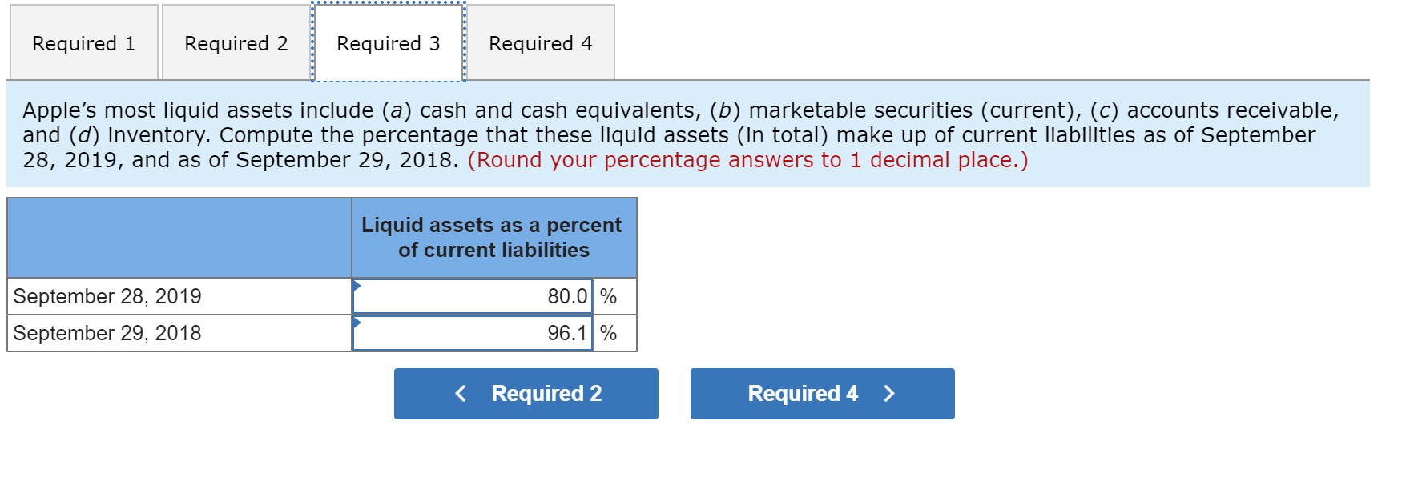Viewport: 1422px width, 481px height.
Task: Click the Required 4 navigation button
Action: pos(821,393)
